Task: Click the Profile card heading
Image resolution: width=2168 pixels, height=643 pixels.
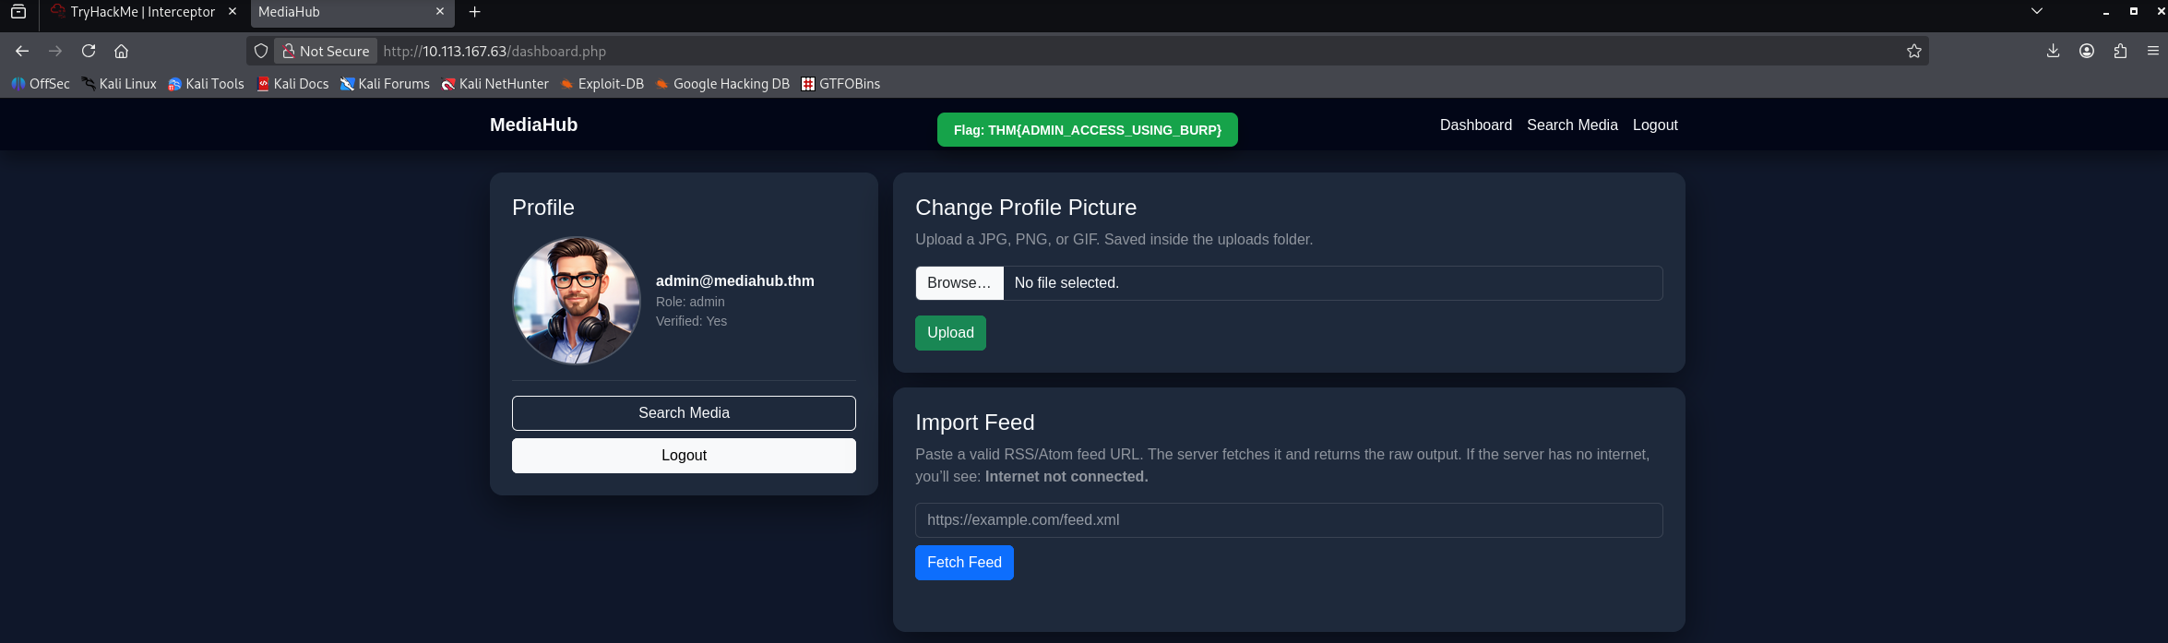Action: tap(543, 208)
